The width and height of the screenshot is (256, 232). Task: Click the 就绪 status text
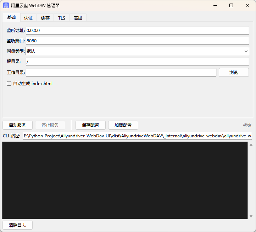(x=247, y=125)
